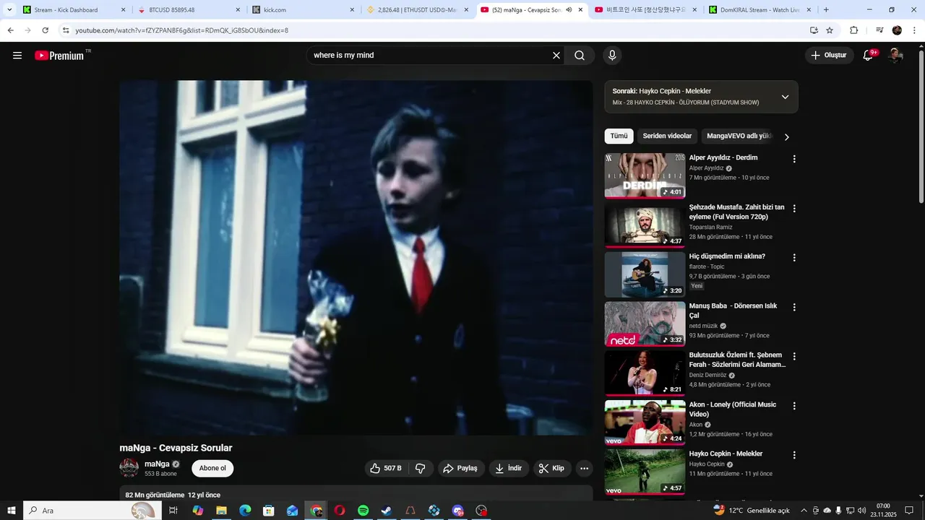The height and width of the screenshot is (520, 925).
Task: Switch to DomKIRAL Stream tab
Action: tap(759, 10)
